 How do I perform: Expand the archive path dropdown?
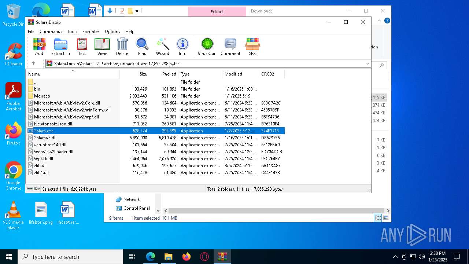(368, 64)
